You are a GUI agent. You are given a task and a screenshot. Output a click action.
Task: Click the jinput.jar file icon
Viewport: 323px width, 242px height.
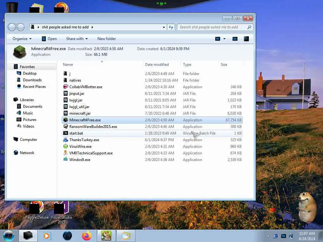[66, 93]
